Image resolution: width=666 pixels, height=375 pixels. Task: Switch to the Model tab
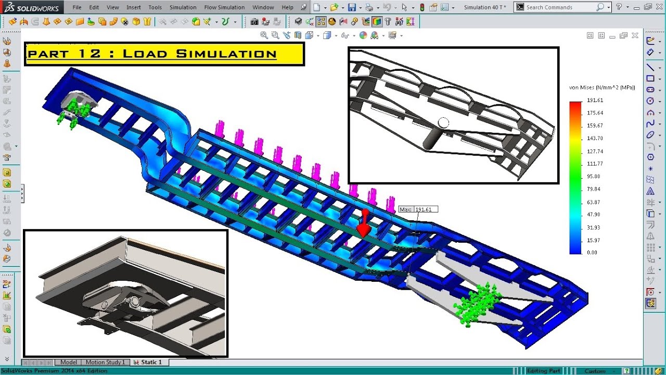69,362
